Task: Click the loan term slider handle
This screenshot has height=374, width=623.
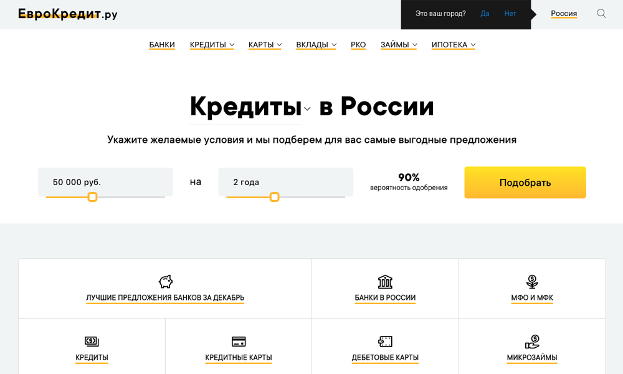Action: tap(274, 197)
